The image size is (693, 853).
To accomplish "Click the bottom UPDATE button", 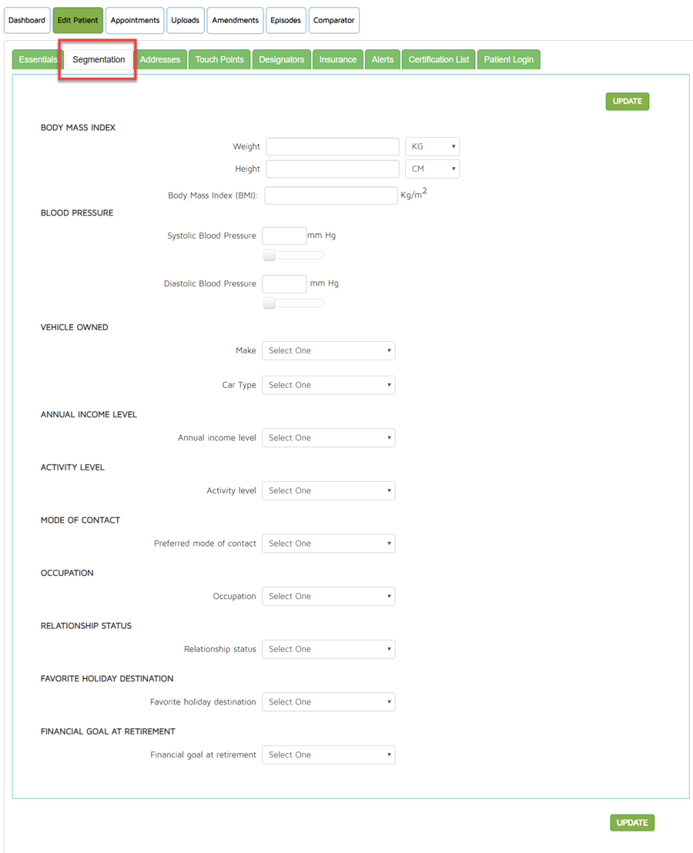I will point(631,823).
